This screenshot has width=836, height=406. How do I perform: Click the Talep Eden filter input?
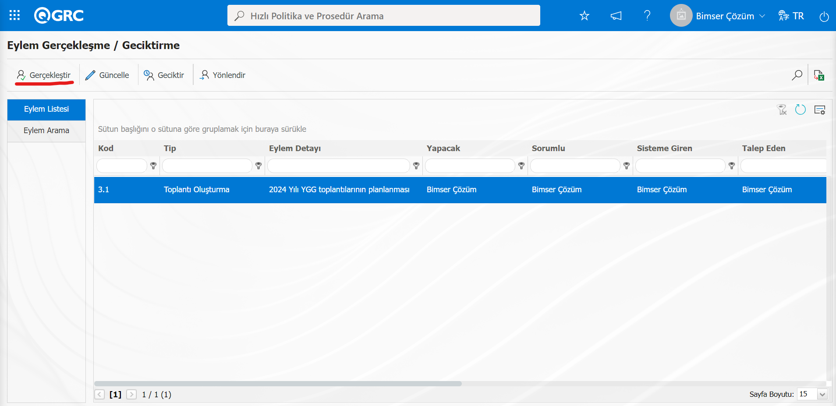coord(783,166)
